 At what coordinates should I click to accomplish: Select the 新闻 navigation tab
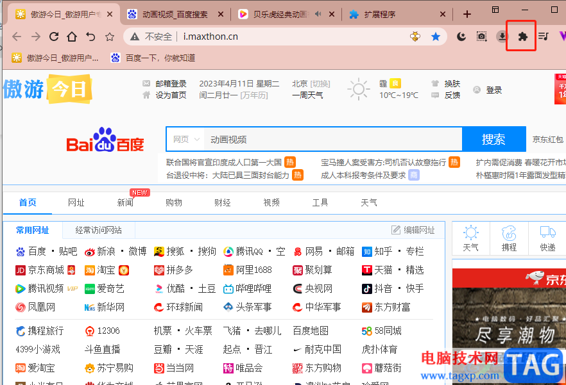tap(125, 202)
